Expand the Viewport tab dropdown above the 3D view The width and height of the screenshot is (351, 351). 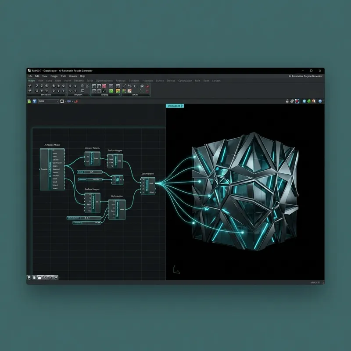(183, 105)
